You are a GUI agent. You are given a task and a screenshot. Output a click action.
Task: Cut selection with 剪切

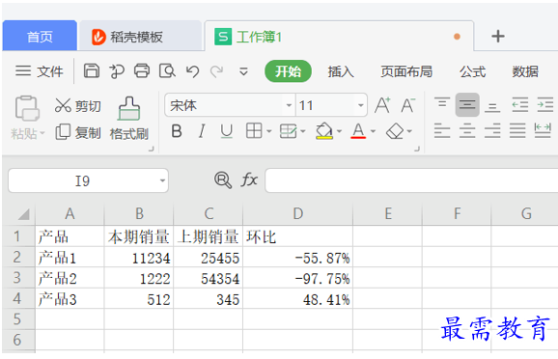(78, 105)
